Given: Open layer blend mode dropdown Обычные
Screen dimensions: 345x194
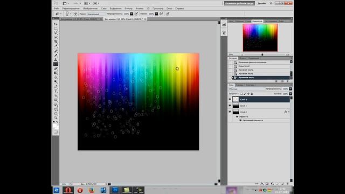Looking at the screenshot, I should point(246,89).
